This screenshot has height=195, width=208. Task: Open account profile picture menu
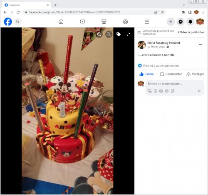(x=200, y=22)
